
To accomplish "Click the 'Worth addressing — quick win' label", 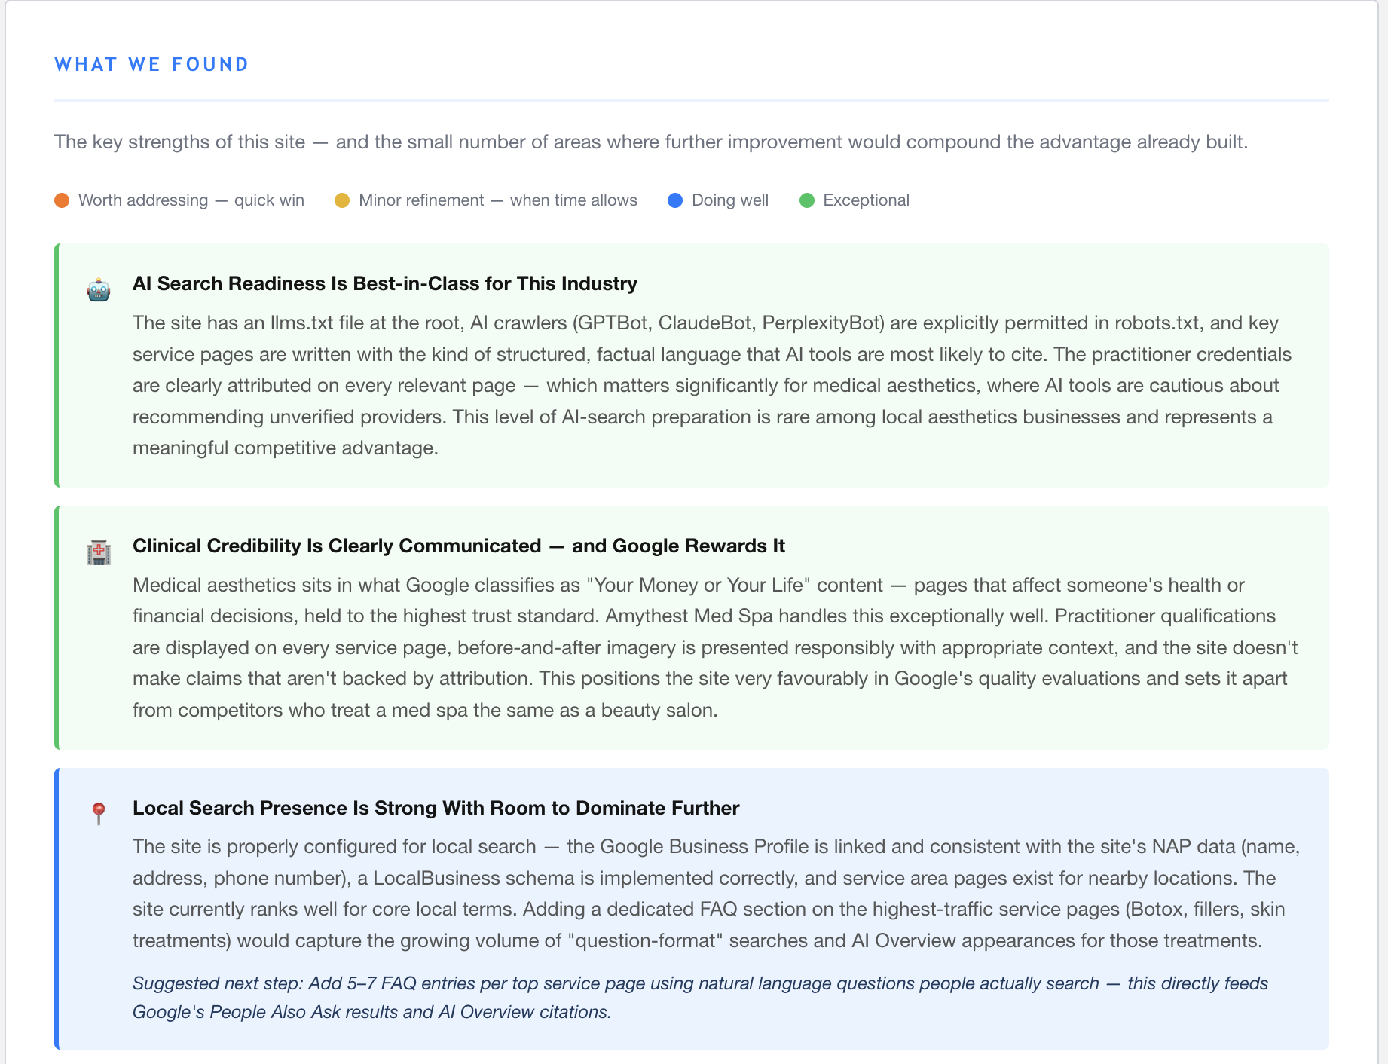I will 191,200.
